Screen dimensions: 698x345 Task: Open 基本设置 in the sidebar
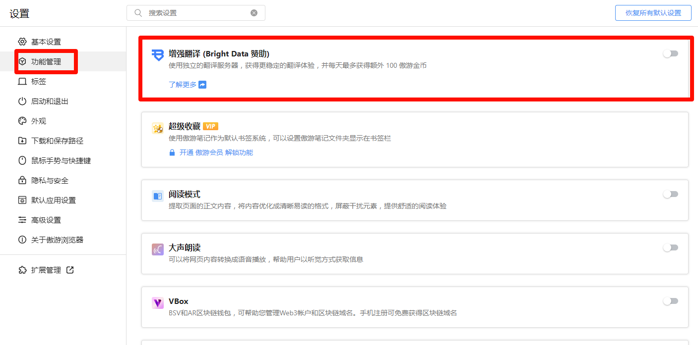point(46,42)
